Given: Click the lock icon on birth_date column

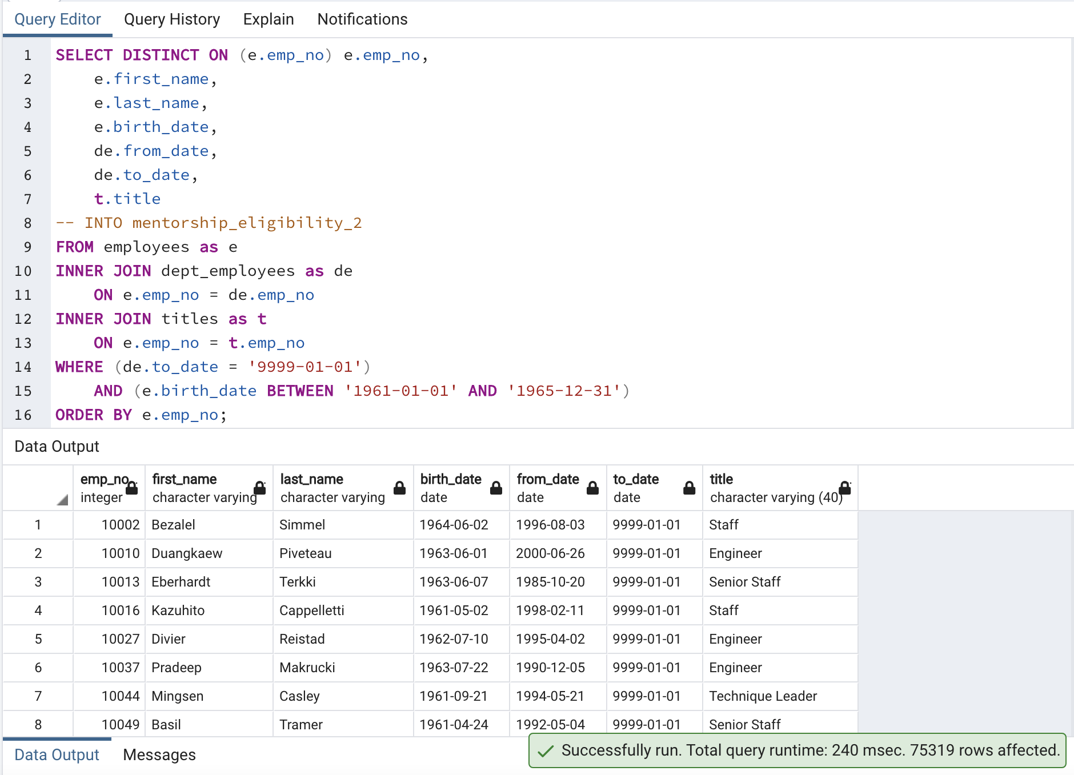Looking at the screenshot, I should tap(495, 489).
